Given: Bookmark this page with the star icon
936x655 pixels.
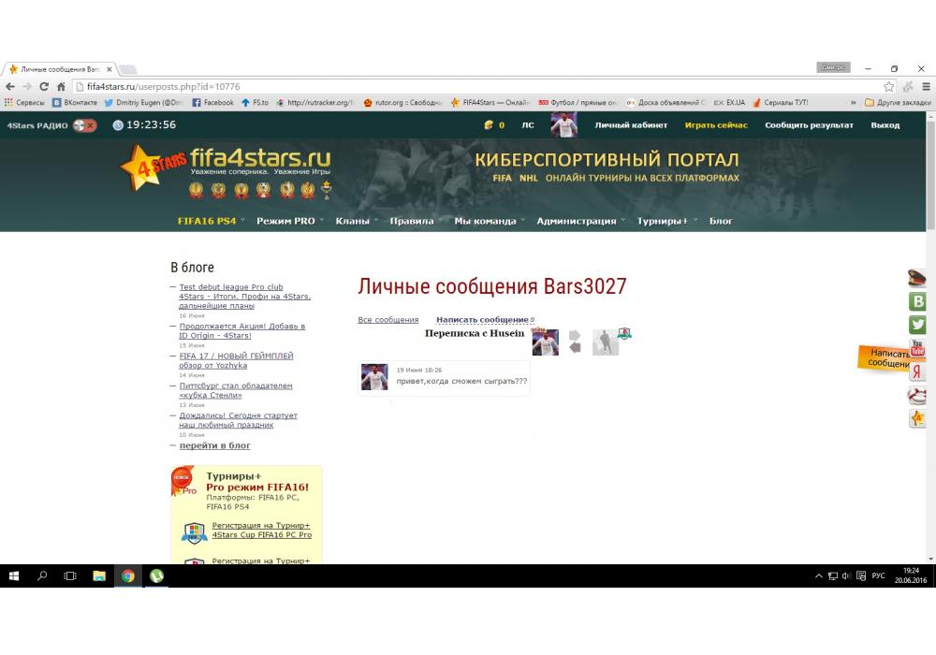Looking at the screenshot, I should click(x=889, y=86).
